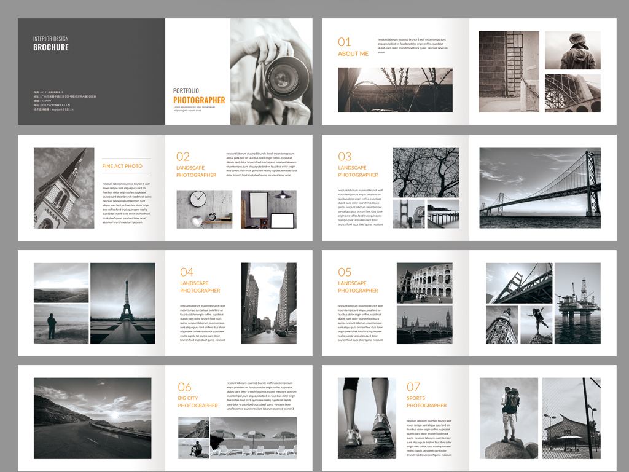
Task: Click the backpacker standing on rock photo
Action: tap(509, 418)
